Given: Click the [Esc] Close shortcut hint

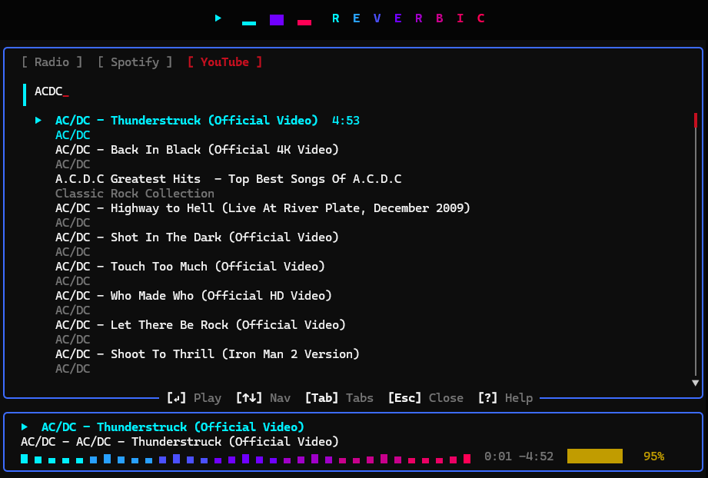Looking at the screenshot, I should click(x=426, y=397).
